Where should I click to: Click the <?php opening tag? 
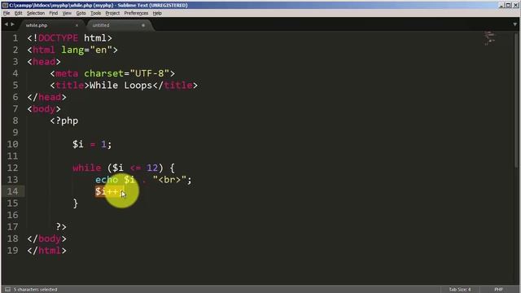[64, 121]
